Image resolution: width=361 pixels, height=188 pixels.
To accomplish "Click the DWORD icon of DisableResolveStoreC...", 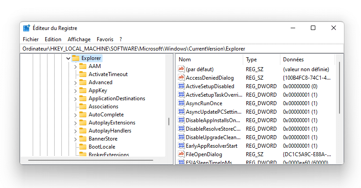I will pyautogui.click(x=181, y=128).
